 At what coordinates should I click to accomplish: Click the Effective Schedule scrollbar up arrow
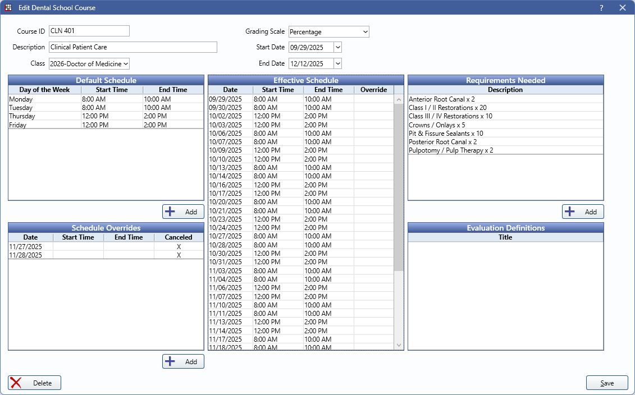399,99
